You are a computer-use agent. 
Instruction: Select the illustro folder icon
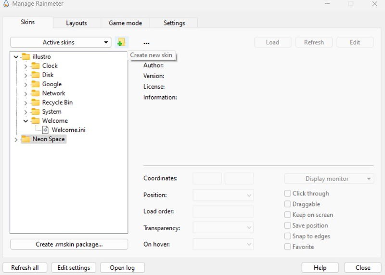click(26, 56)
